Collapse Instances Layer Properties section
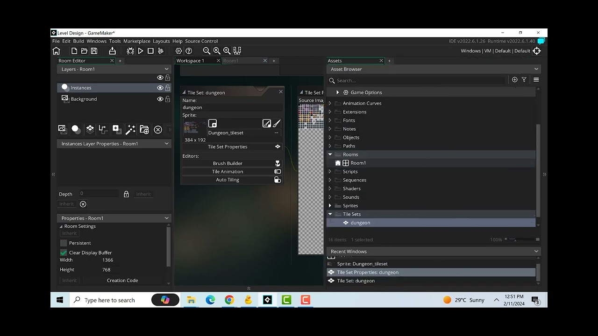This screenshot has height=336, width=598. click(166, 144)
